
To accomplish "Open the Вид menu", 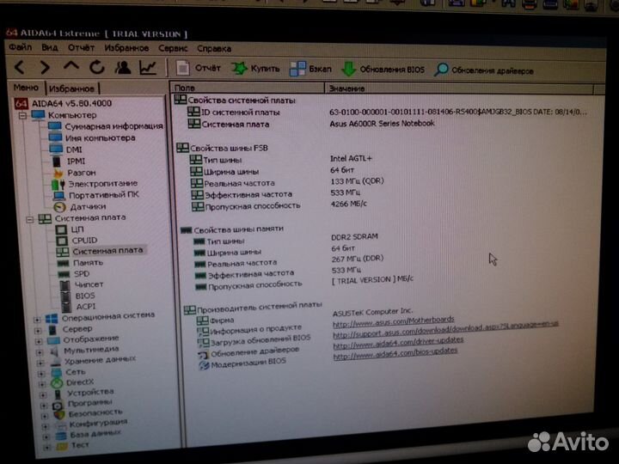I will (50, 48).
